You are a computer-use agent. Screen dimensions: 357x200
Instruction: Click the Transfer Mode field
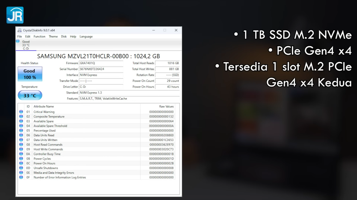(101, 81)
